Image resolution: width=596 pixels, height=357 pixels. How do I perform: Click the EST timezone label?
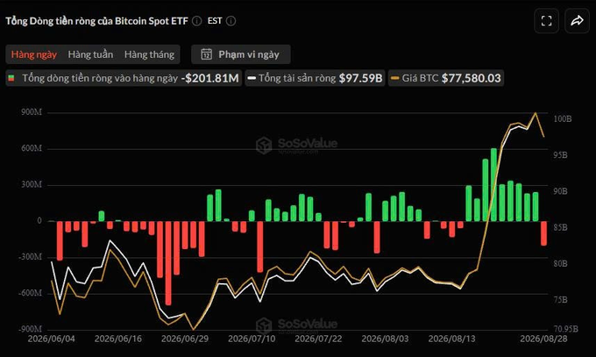pyautogui.click(x=215, y=21)
